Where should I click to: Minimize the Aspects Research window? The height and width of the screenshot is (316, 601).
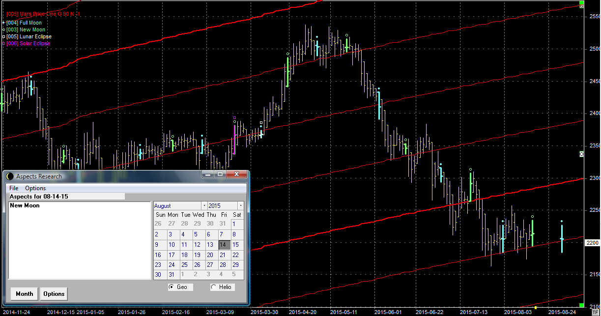pyautogui.click(x=208, y=174)
